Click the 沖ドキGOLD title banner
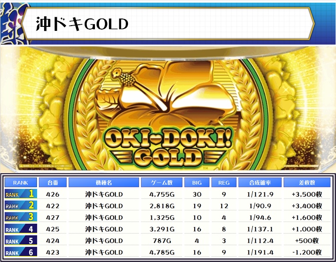 click(x=168, y=23)
